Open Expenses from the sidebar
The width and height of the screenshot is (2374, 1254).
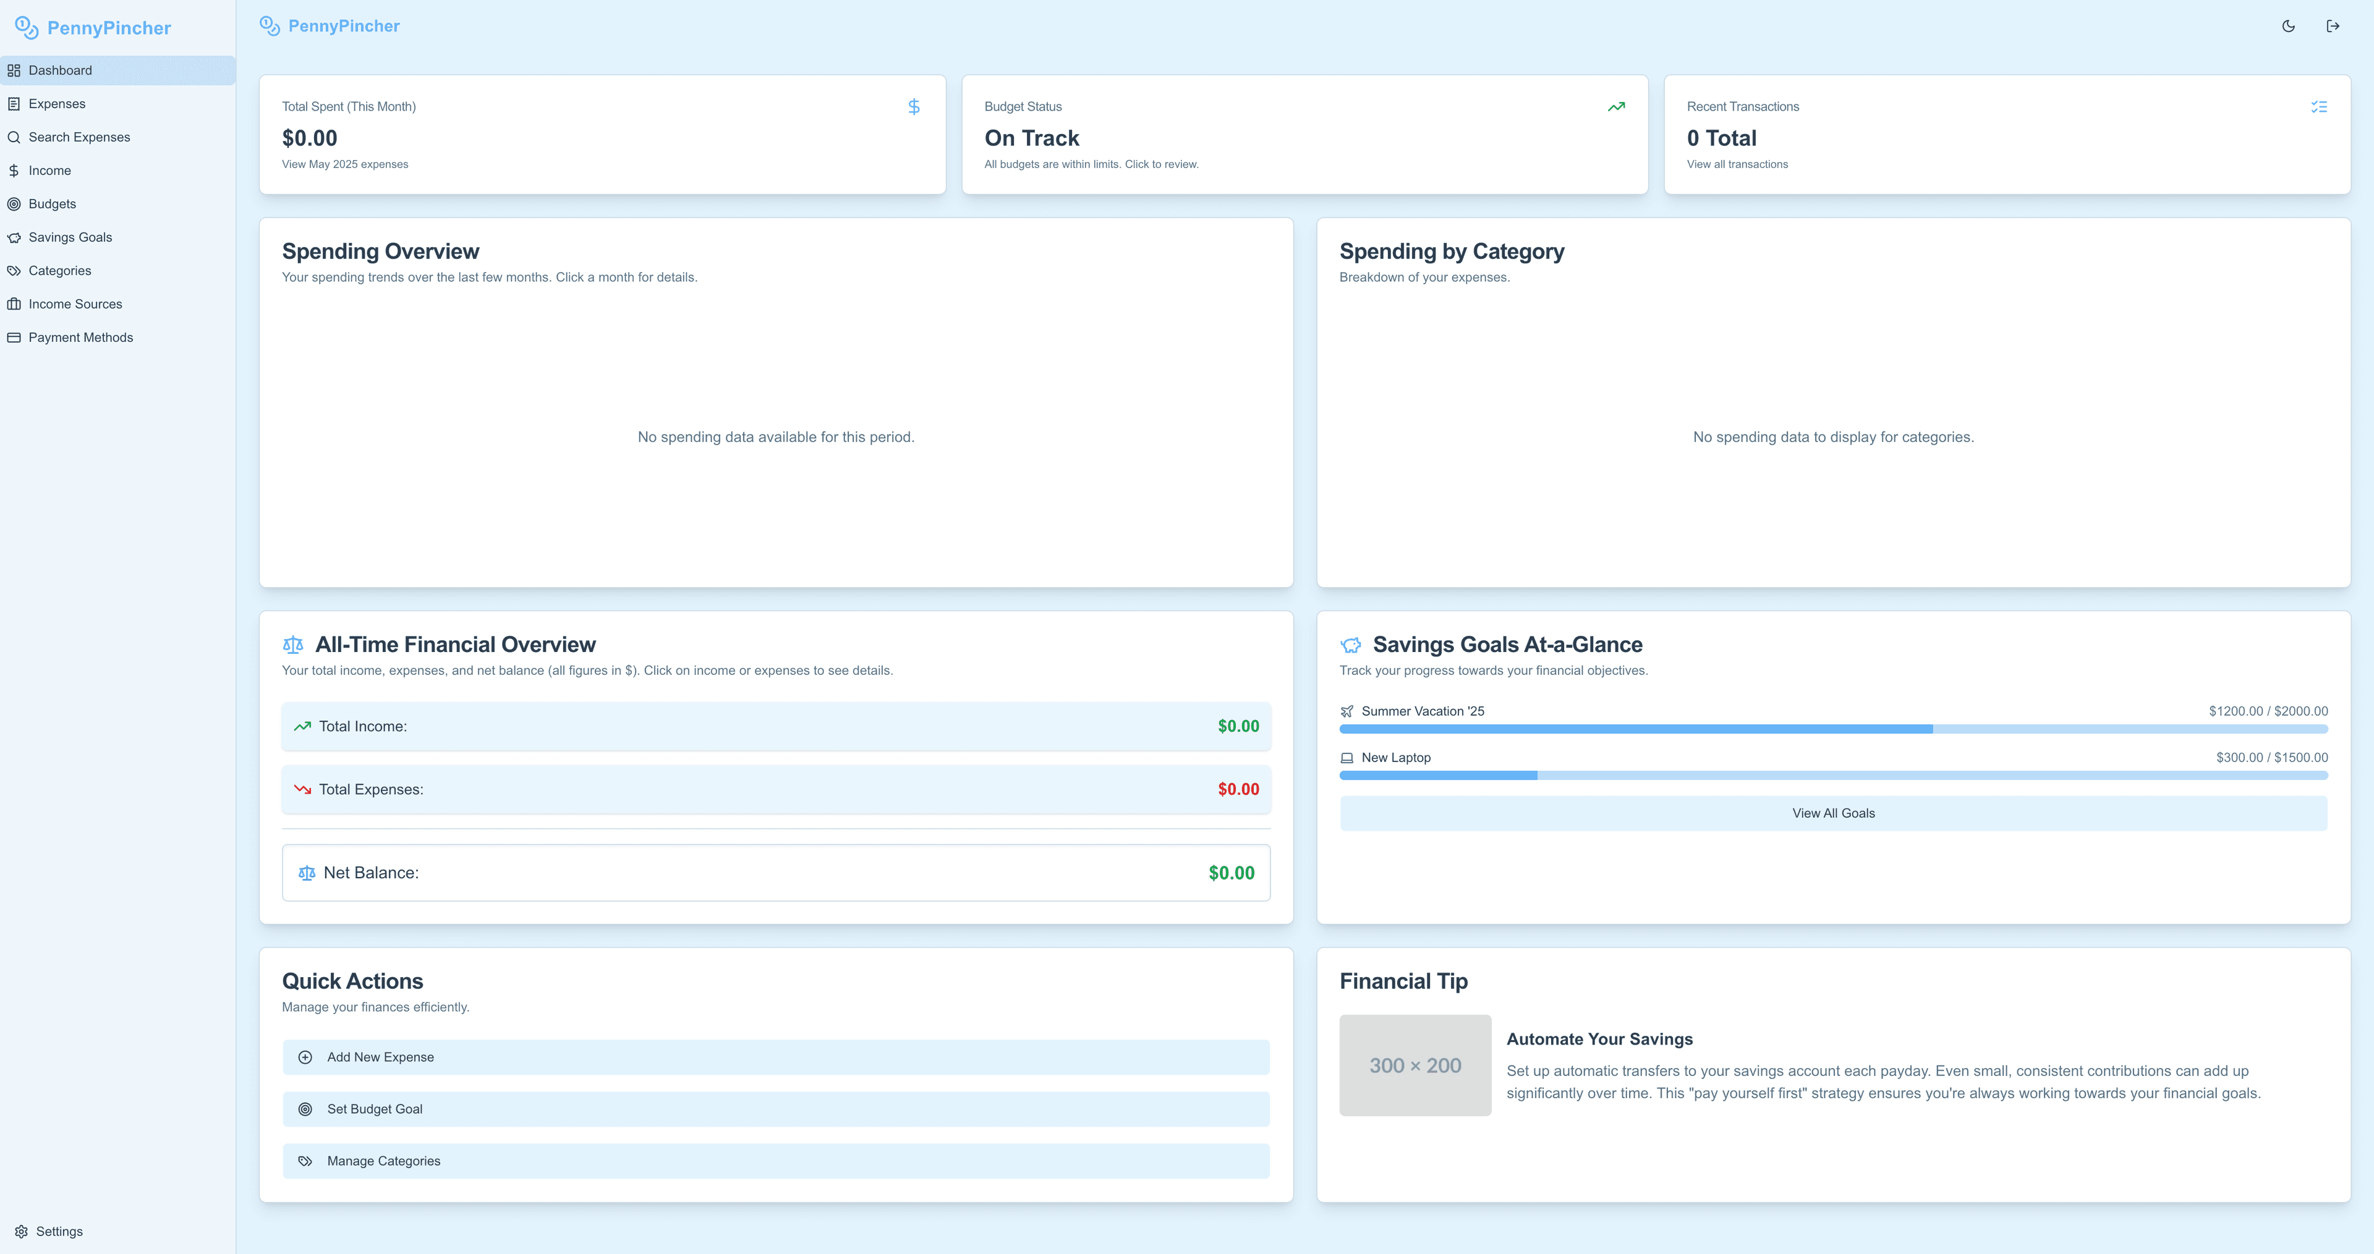click(x=57, y=104)
